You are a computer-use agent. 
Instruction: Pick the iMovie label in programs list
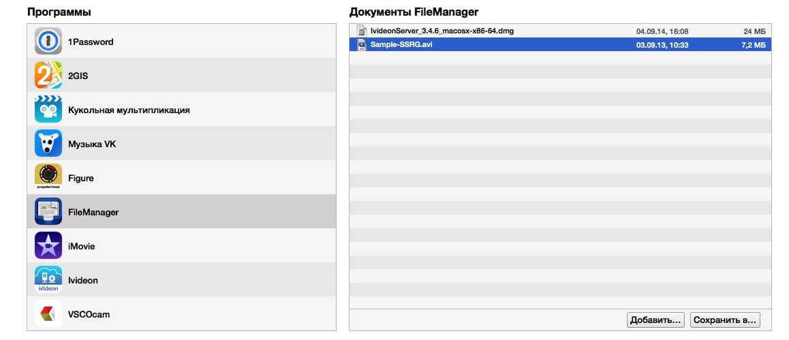coord(81,246)
